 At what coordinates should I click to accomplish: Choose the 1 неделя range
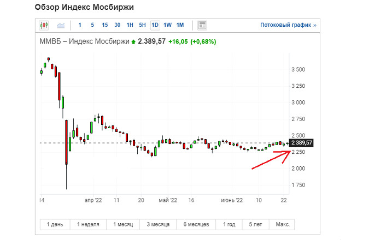[88, 225]
